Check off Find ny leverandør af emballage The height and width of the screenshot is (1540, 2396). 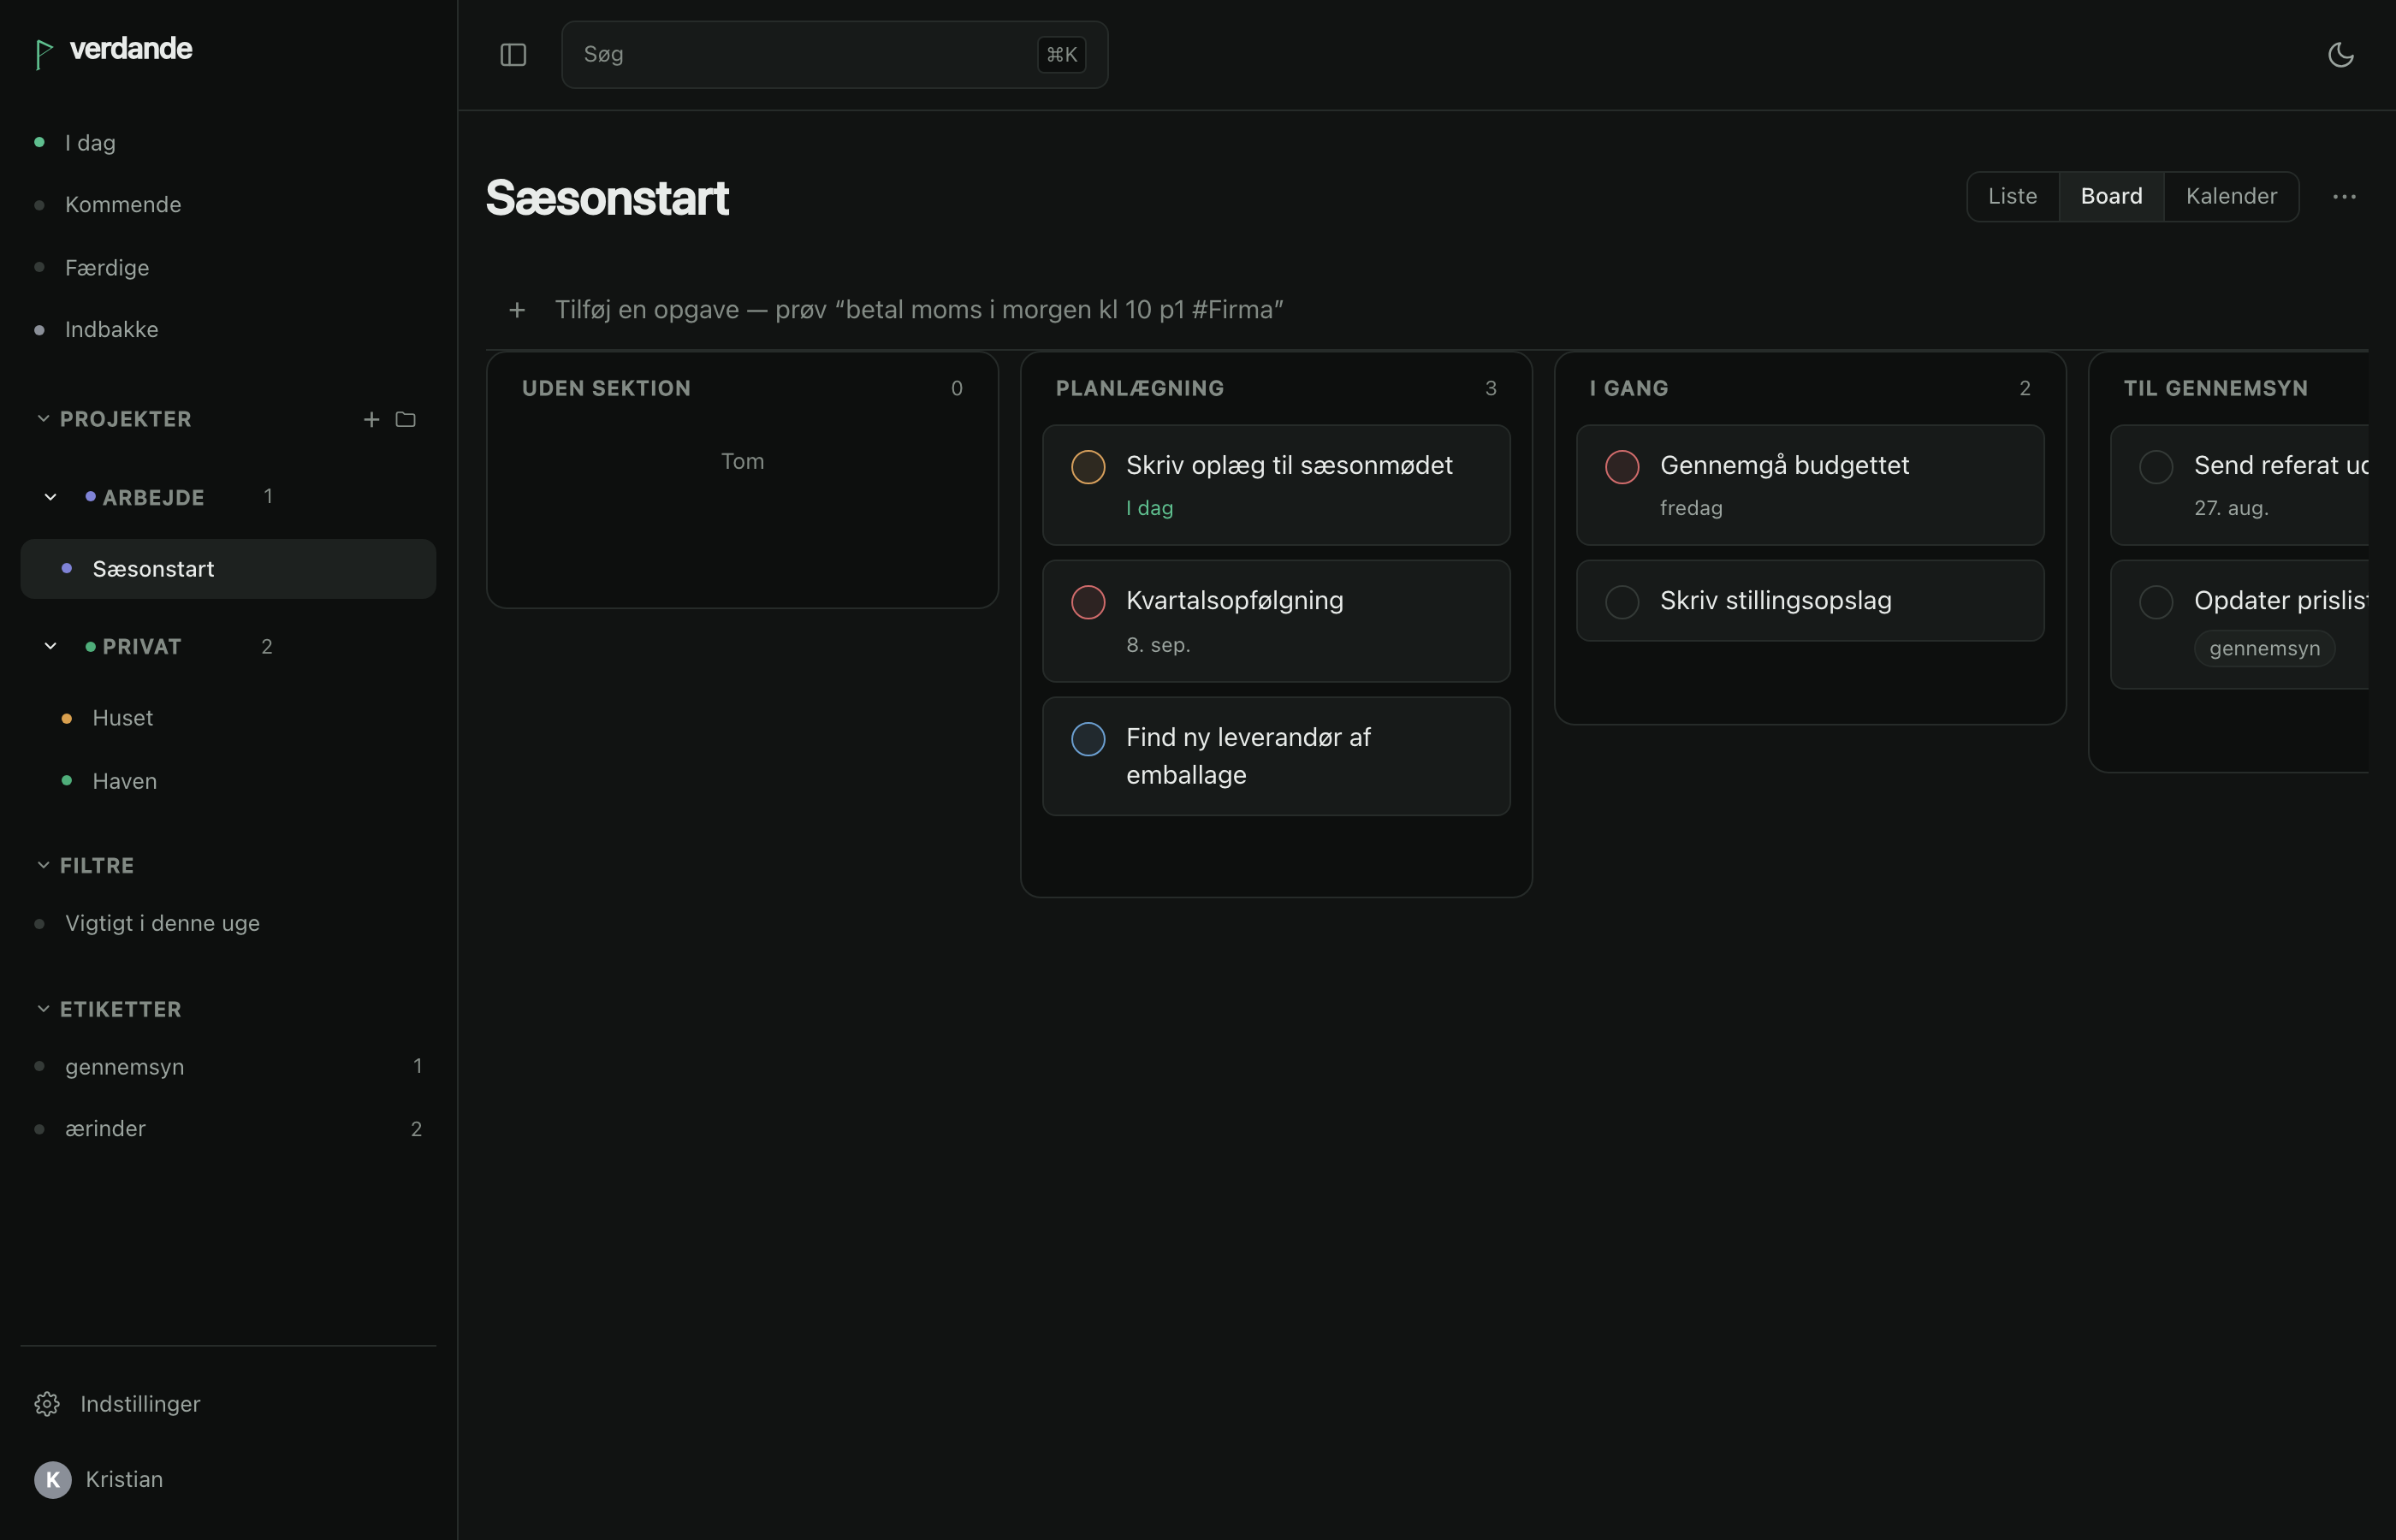tap(1088, 739)
